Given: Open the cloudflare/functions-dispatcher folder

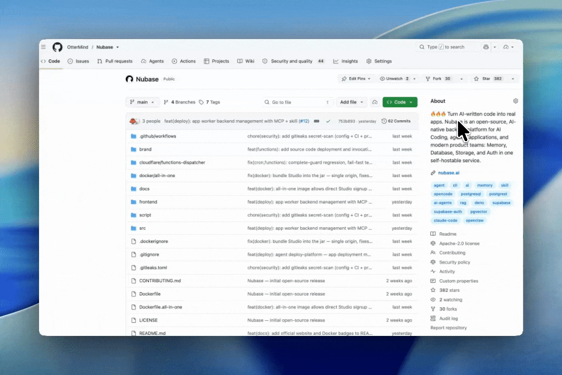Looking at the screenshot, I should tap(172, 162).
